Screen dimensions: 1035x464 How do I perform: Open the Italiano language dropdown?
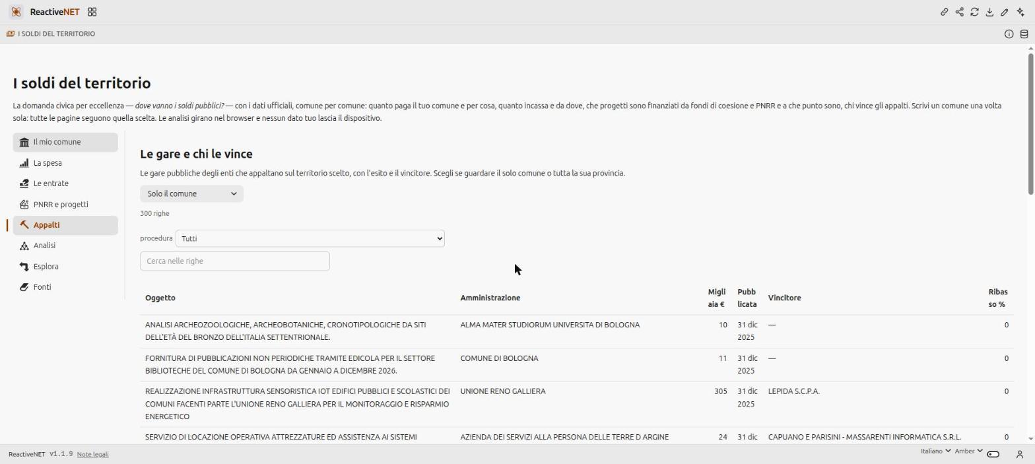(935, 451)
